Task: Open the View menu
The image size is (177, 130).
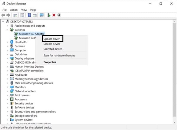Action: (24, 10)
